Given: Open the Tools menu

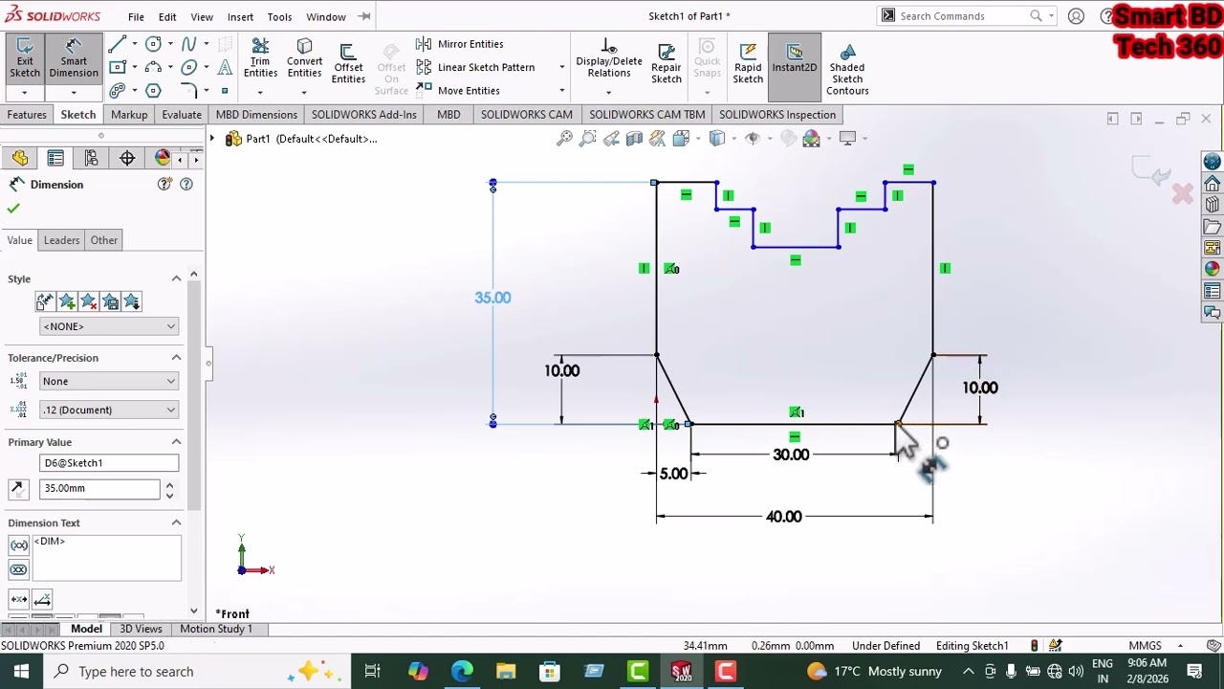Looking at the screenshot, I should 279,16.
